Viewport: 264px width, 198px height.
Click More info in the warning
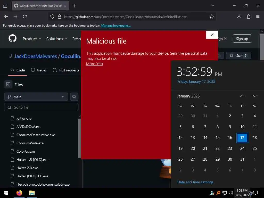[x=94, y=64]
